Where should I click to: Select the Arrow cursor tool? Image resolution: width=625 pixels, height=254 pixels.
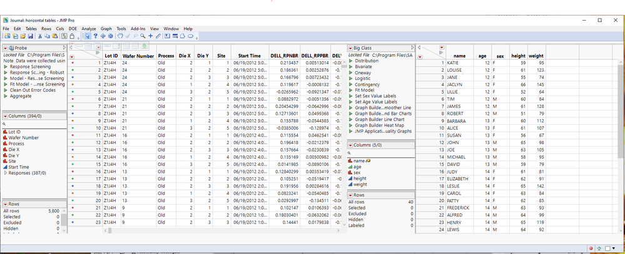click(88, 36)
